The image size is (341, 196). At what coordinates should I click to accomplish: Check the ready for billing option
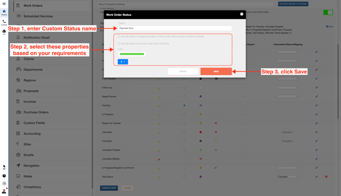[119, 43]
